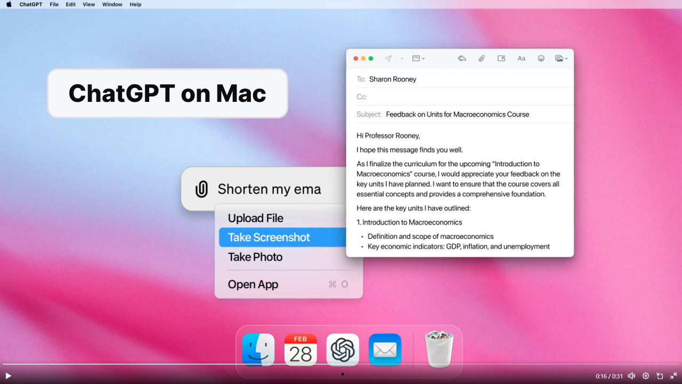Open the emoji picker smiley icon
This screenshot has height=384, width=682.
[x=541, y=59]
